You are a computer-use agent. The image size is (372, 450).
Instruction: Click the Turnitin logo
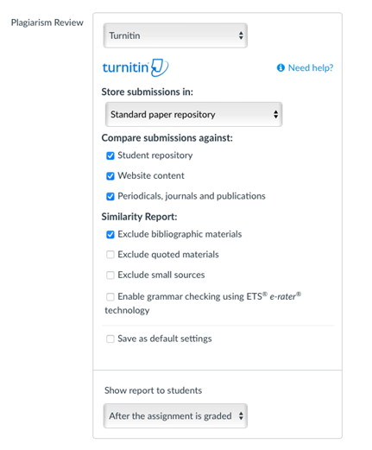[x=136, y=67]
